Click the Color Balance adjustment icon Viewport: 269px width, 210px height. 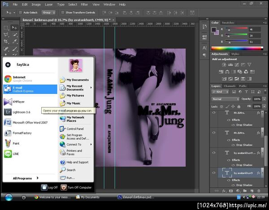[227, 72]
